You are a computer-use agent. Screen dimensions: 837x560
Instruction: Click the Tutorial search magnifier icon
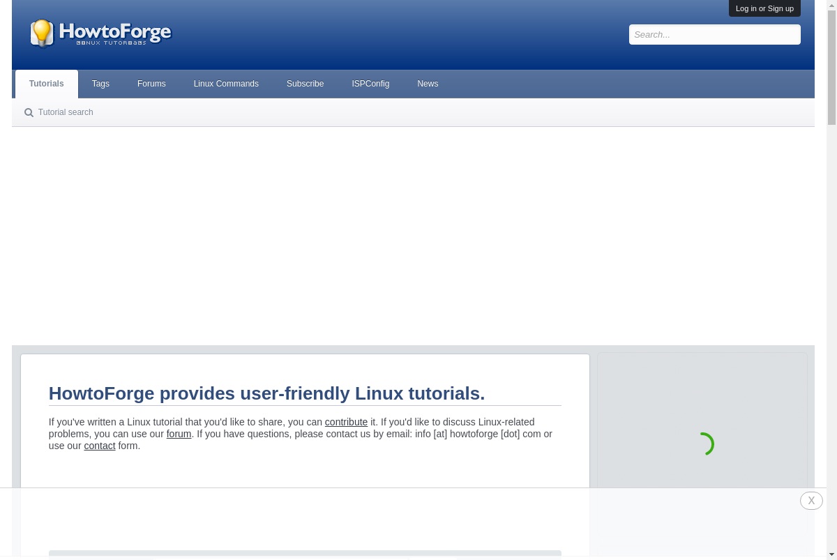[x=29, y=112]
